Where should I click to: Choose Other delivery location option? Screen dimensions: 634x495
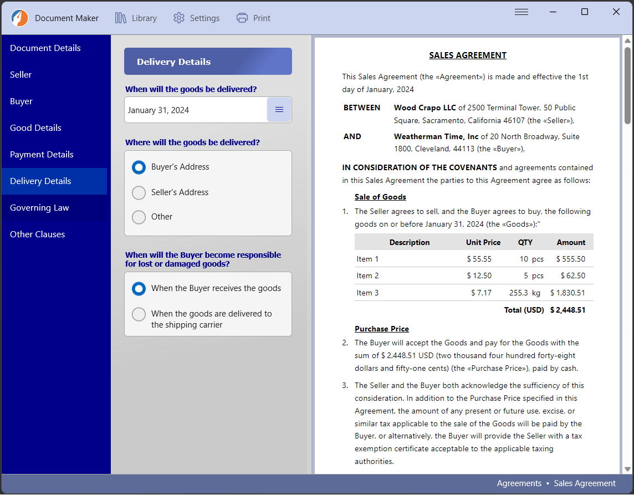[139, 217]
